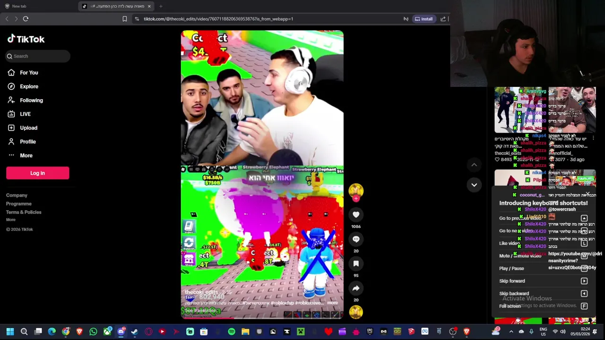Open Discord from the taskbar
Image resolution: width=605 pixels, height=340 pixels.
click(121, 331)
